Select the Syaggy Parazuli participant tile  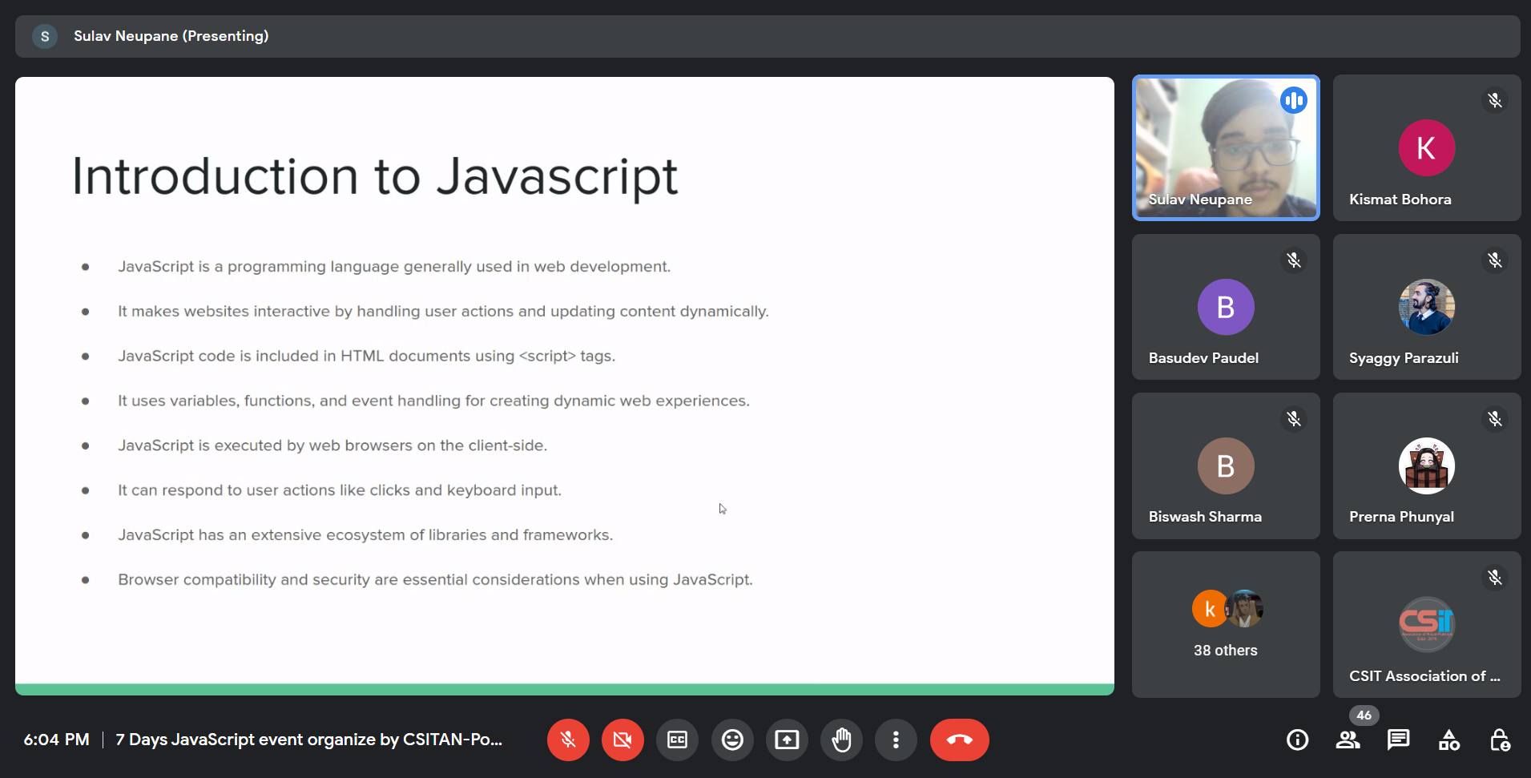[1427, 307]
